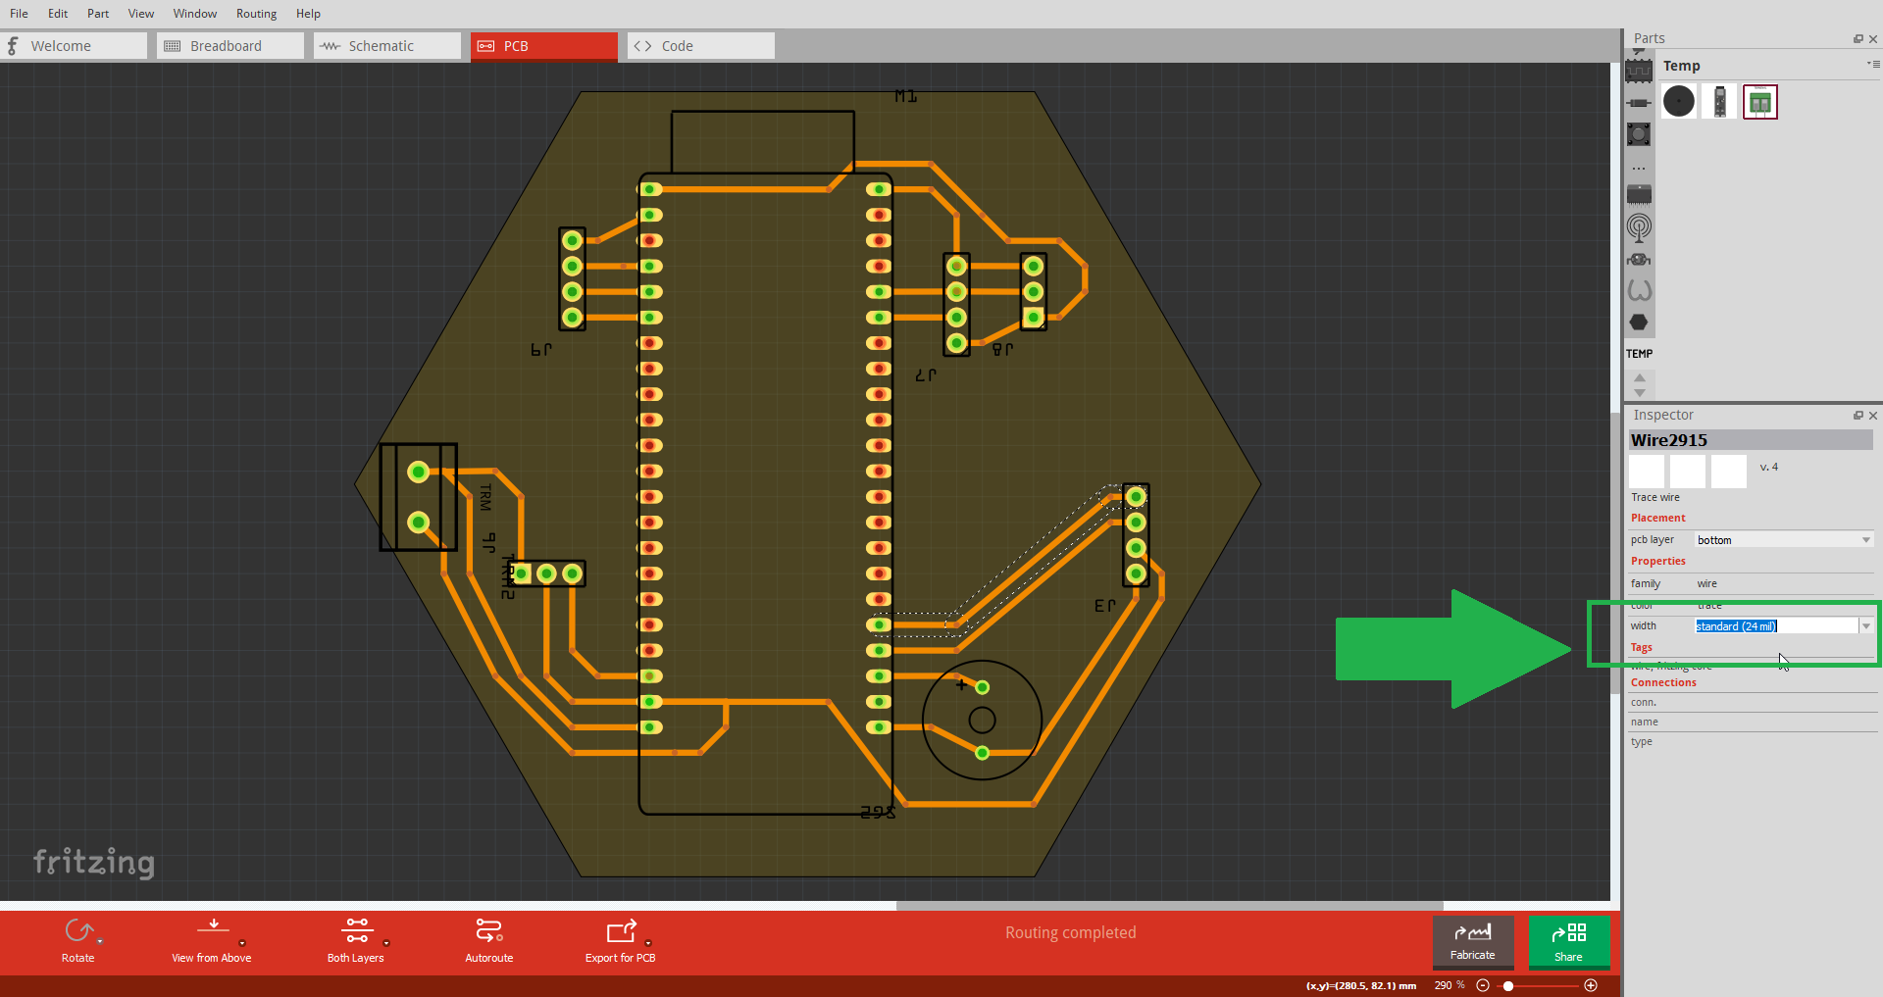
Task: Run Autoroute from the bottom toolbar
Action: [489, 940]
